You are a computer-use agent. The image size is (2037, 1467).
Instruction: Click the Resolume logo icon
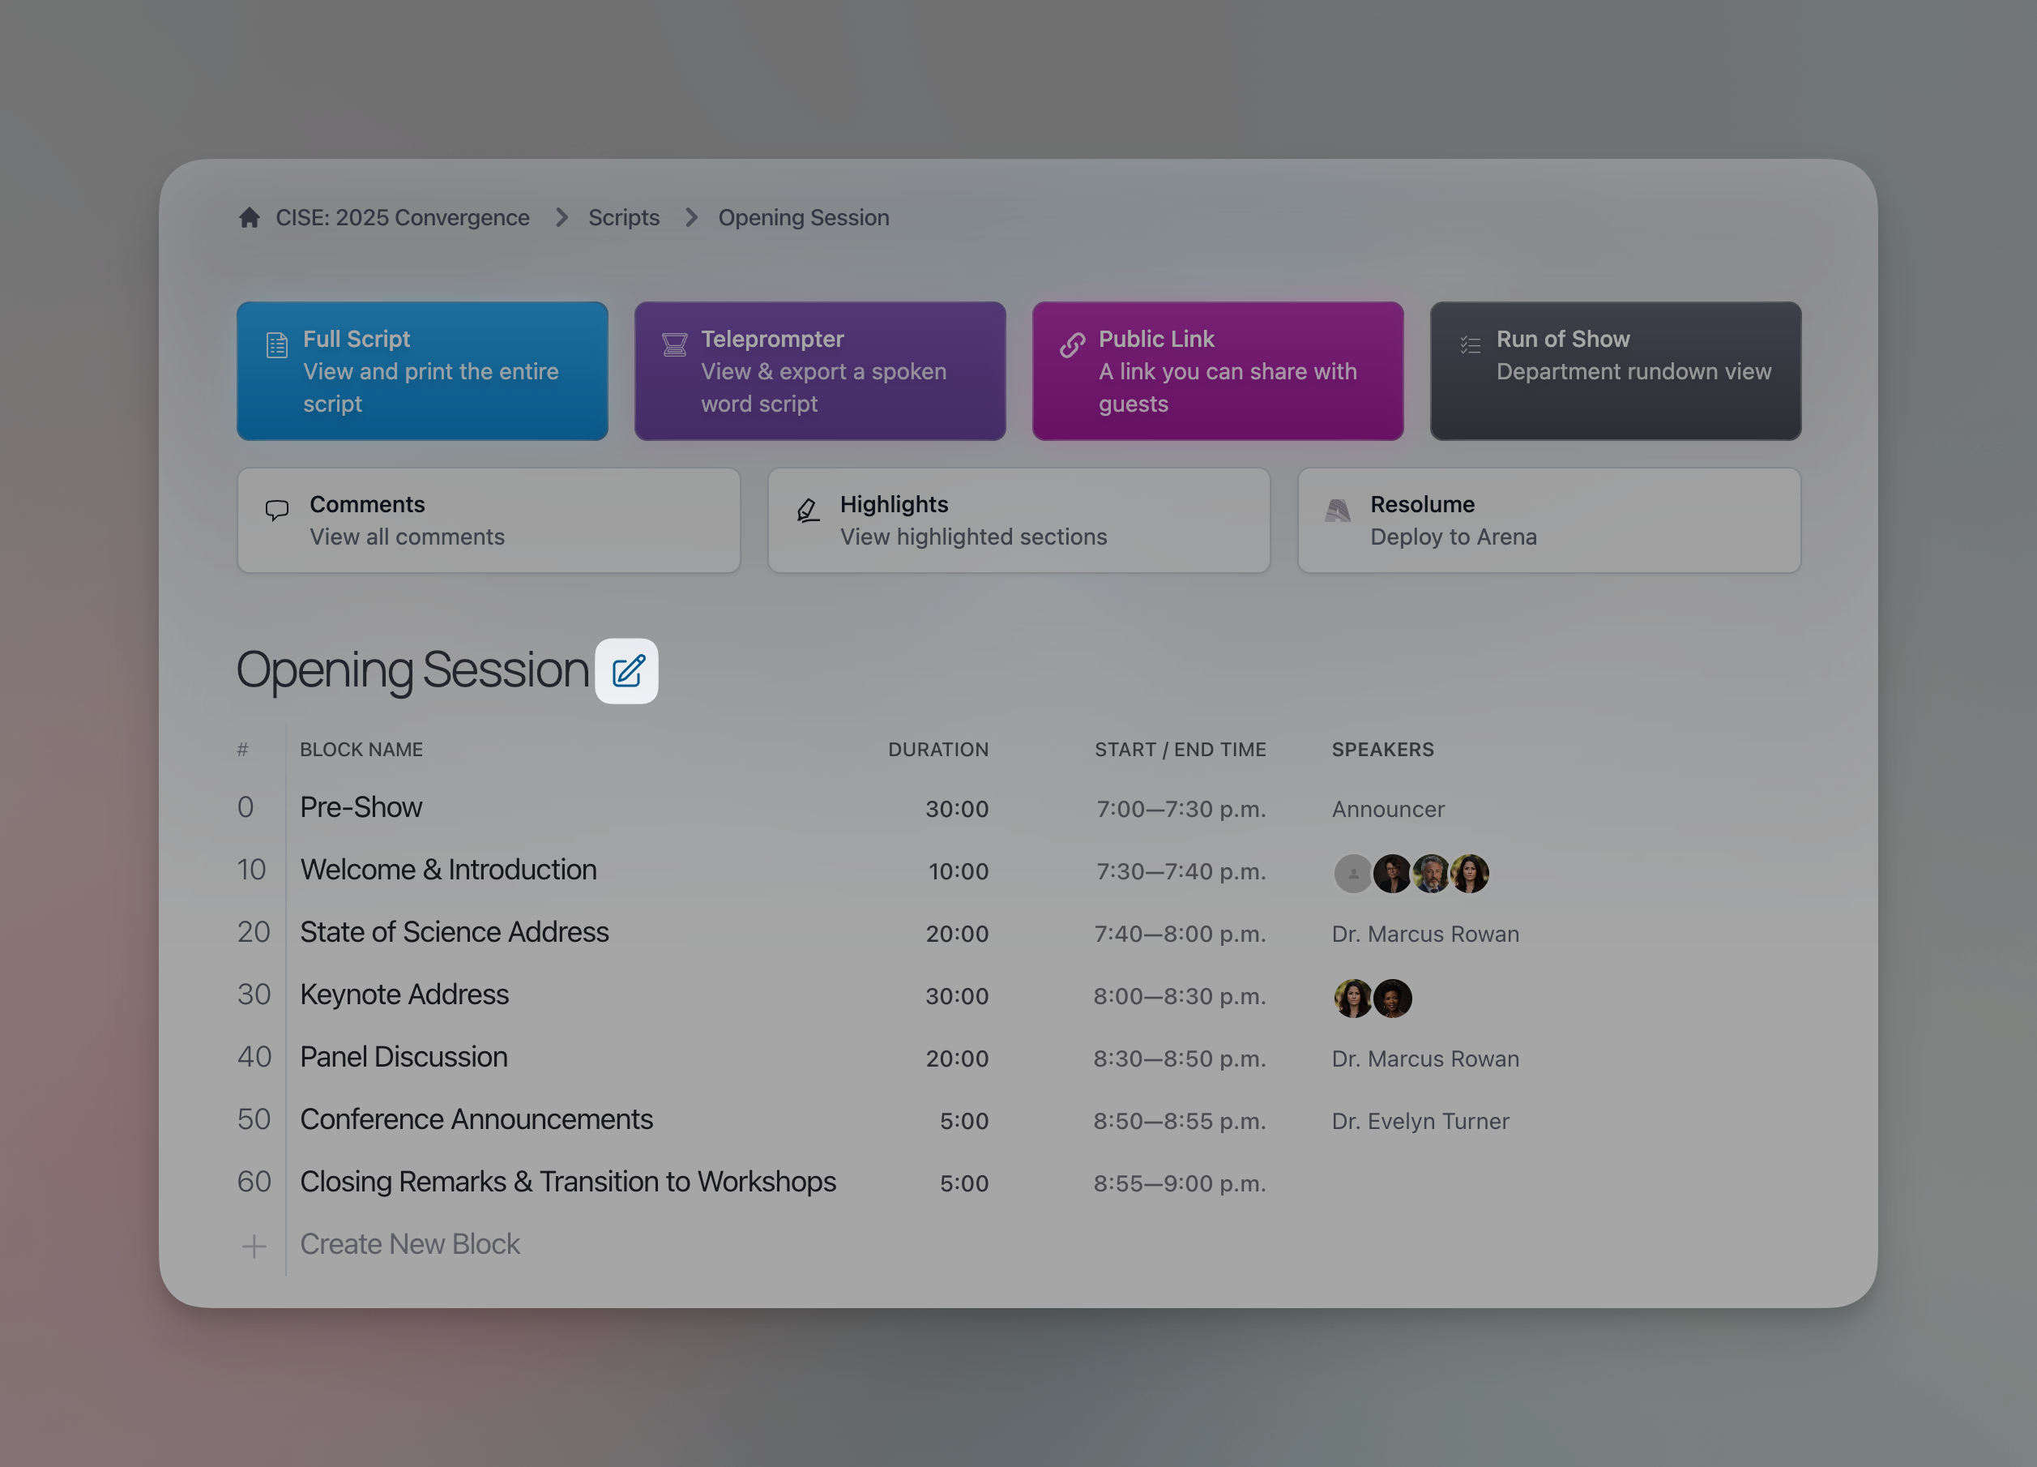pos(1338,511)
